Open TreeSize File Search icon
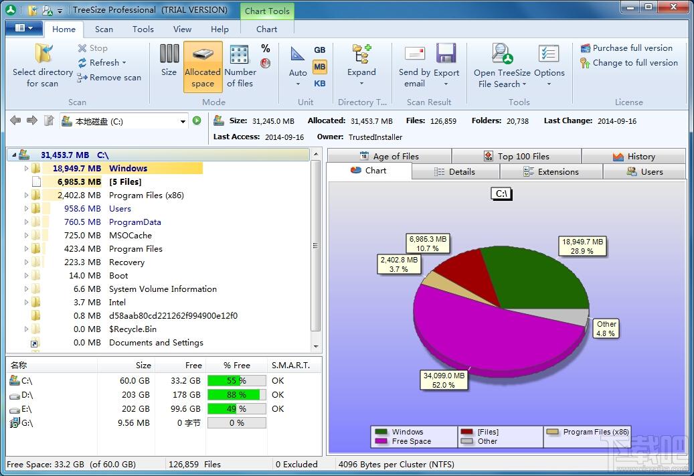 [502, 54]
